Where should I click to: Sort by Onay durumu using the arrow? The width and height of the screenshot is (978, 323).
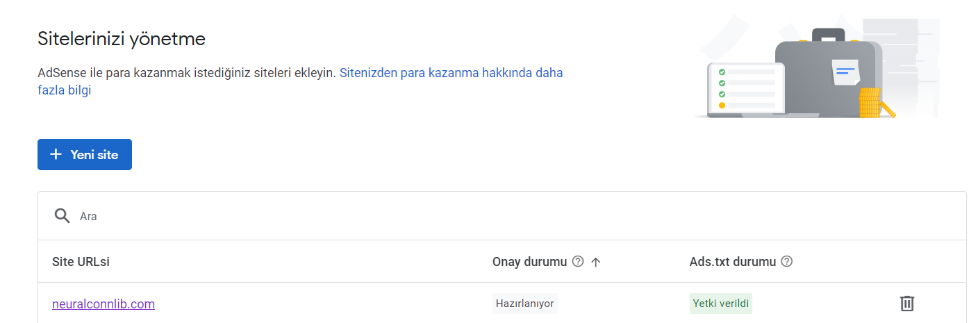pyautogui.click(x=595, y=262)
